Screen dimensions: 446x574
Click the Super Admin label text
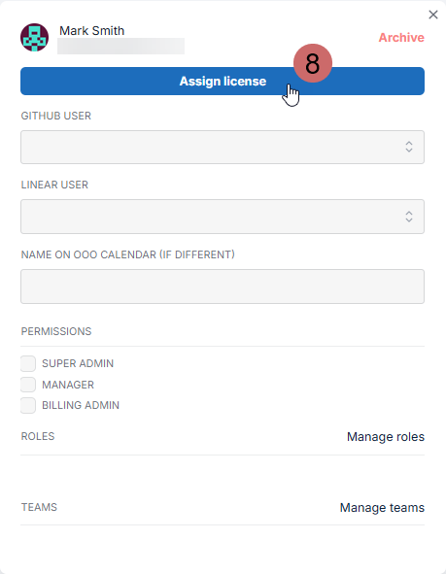[x=78, y=363]
